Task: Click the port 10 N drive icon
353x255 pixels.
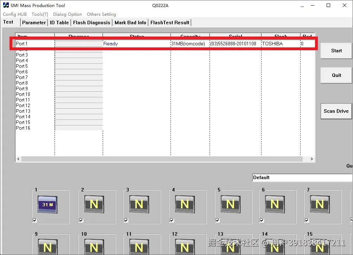Action: [x=94, y=247]
